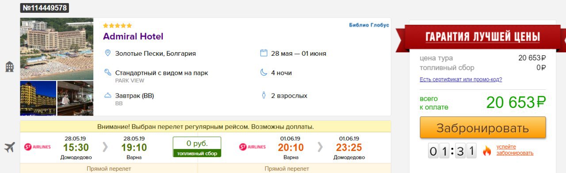Click the calendar icon beside the dates
Screen dimensions: 566x173
coord(264,53)
